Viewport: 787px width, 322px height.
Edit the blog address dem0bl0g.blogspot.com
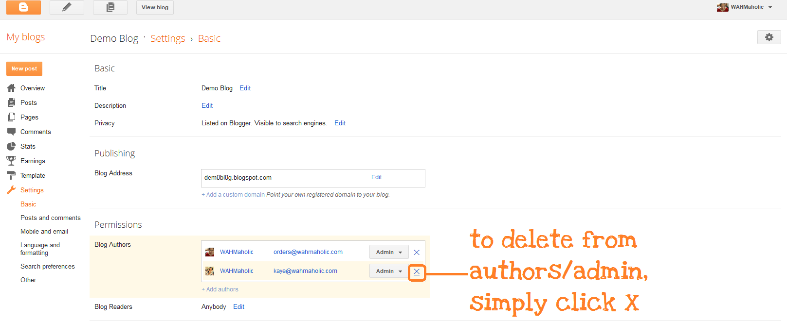pyautogui.click(x=376, y=177)
